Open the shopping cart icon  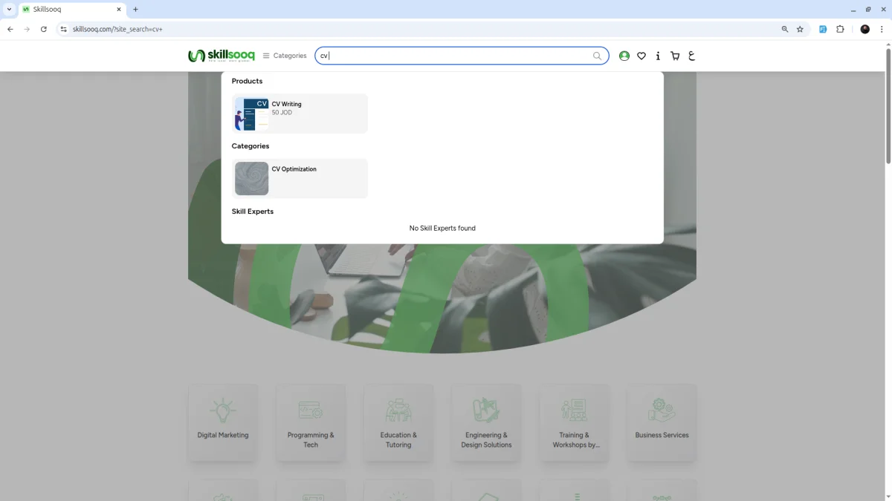675,56
